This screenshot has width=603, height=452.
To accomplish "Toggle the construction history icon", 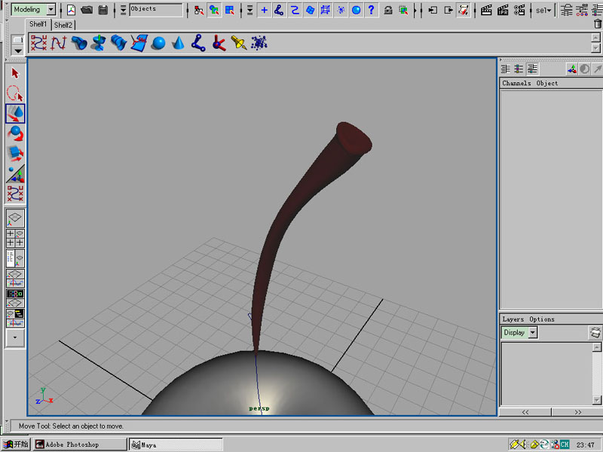I will point(464,10).
